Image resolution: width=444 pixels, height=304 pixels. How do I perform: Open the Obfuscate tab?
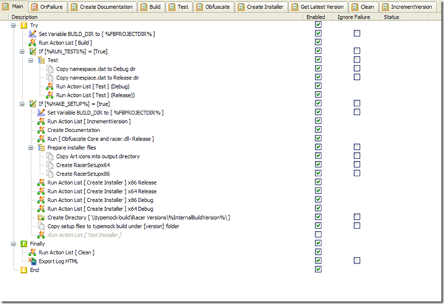(x=214, y=7)
